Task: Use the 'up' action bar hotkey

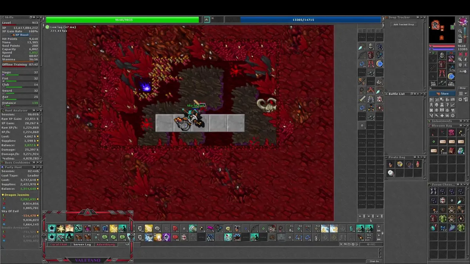Action: [52, 228]
